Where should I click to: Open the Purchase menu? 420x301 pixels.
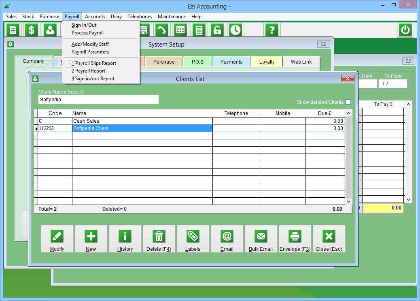tap(49, 16)
